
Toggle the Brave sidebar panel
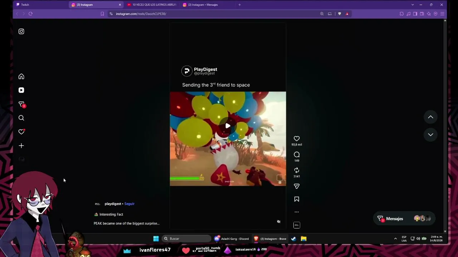point(415,14)
